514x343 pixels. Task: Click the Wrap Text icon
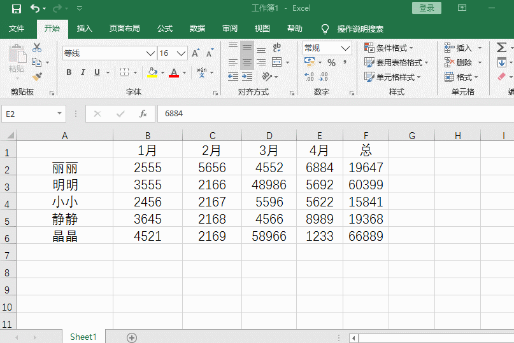[x=276, y=48]
